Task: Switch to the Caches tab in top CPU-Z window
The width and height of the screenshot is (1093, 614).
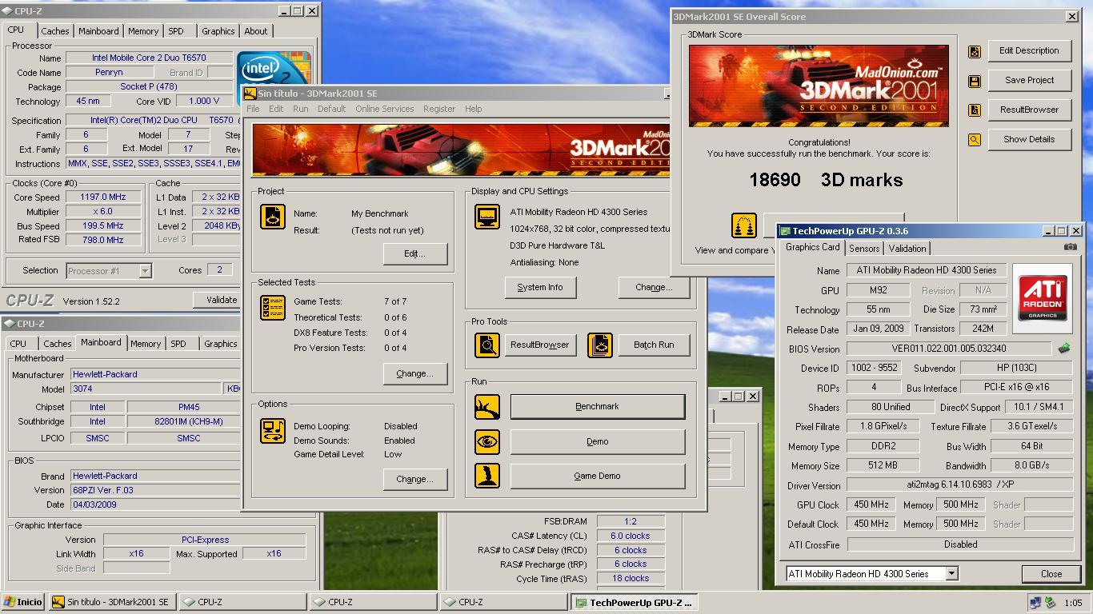Action: pyautogui.click(x=55, y=31)
